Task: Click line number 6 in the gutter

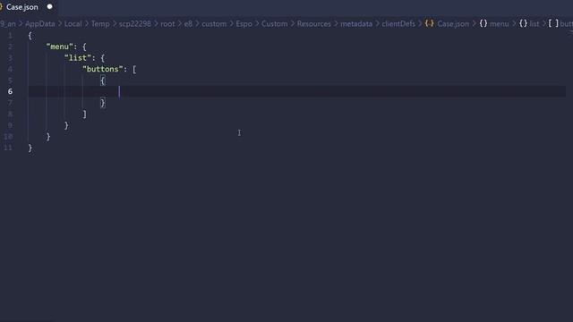Action: pyautogui.click(x=10, y=91)
